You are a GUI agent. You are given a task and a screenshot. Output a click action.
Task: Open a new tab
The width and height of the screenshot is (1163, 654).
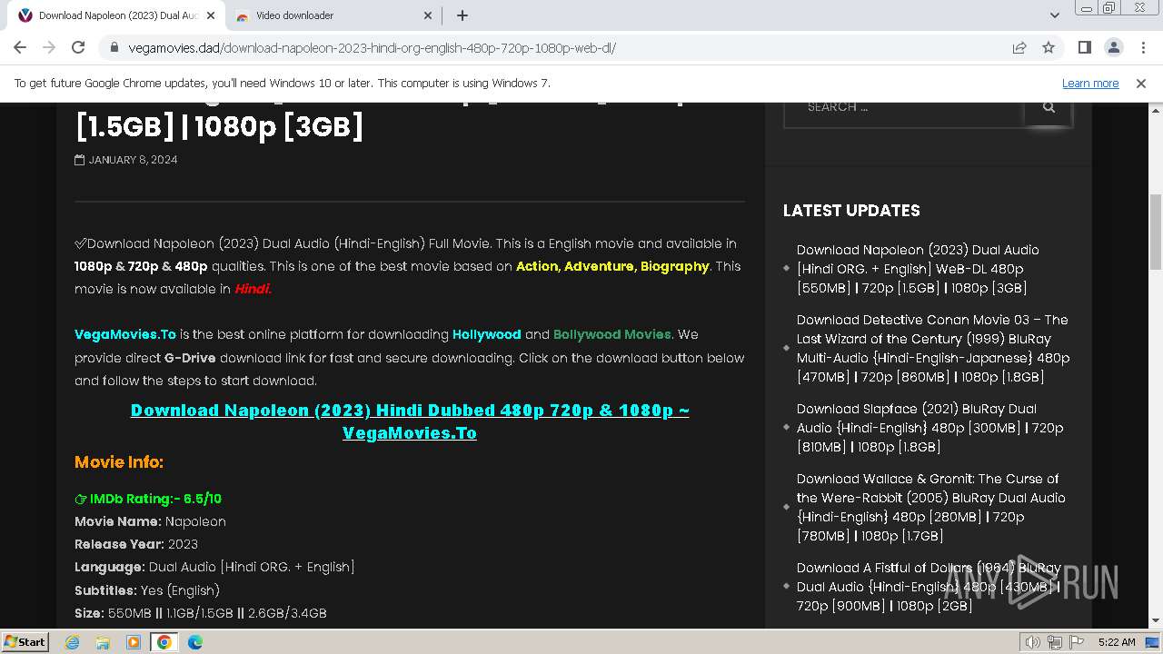pos(462,15)
